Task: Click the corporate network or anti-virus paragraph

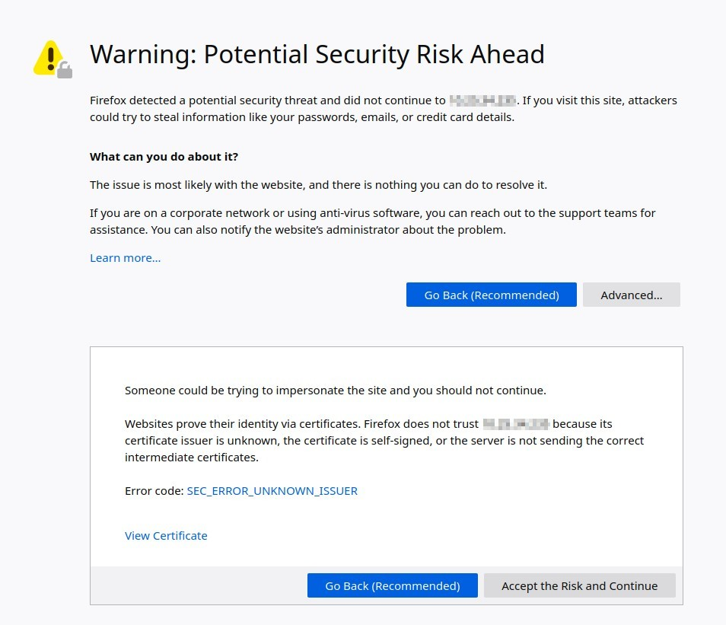Action: [x=372, y=222]
